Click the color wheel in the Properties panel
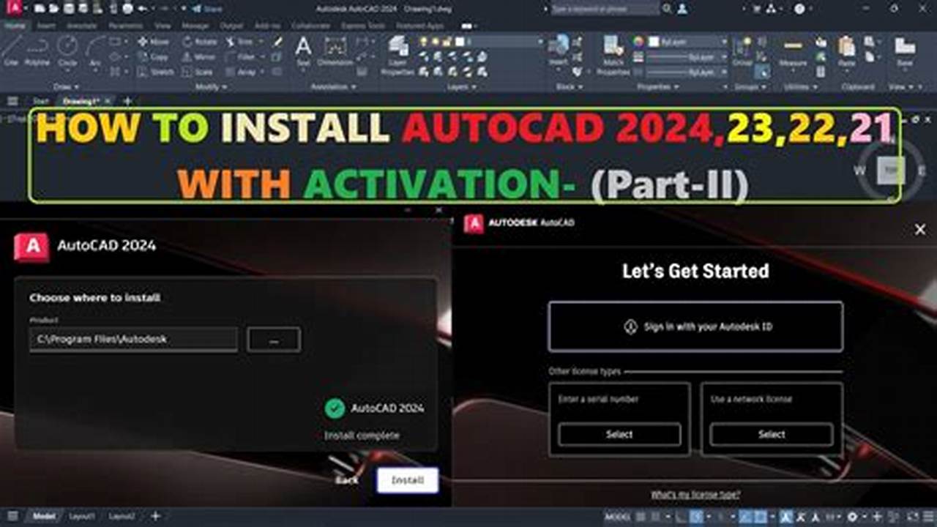 pos(638,41)
